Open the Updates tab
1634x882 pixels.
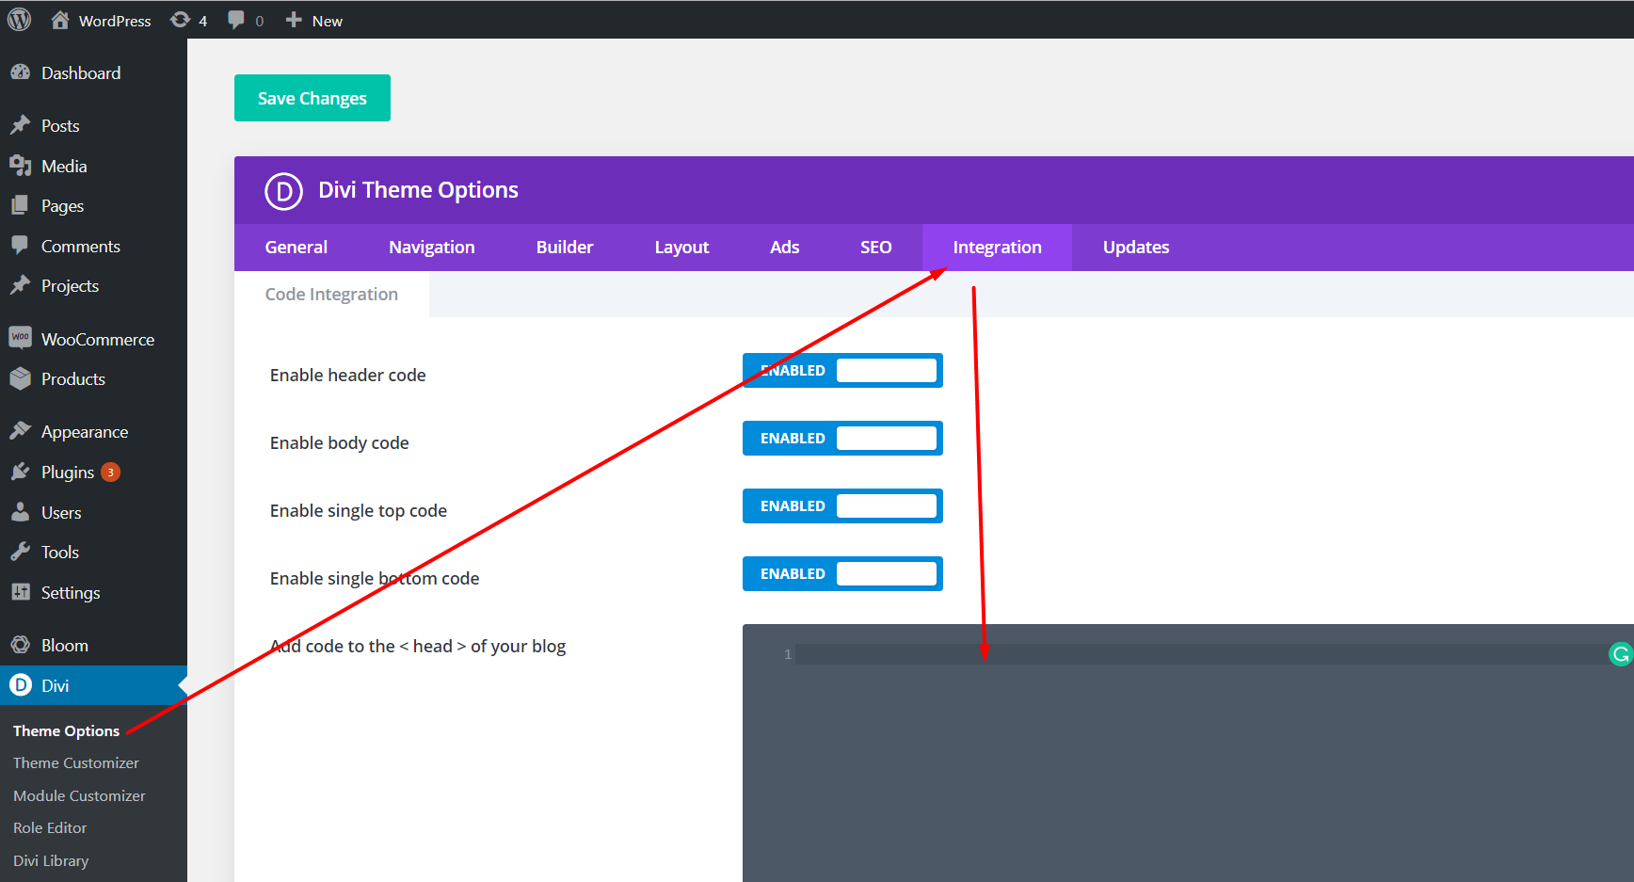tap(1136, 248)
